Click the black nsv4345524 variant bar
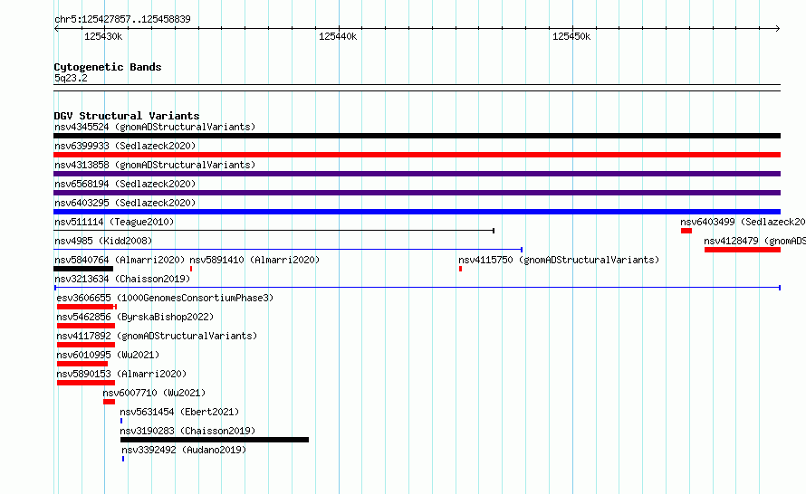This screenshot has width=806, height=494. (x=417, y=136)
